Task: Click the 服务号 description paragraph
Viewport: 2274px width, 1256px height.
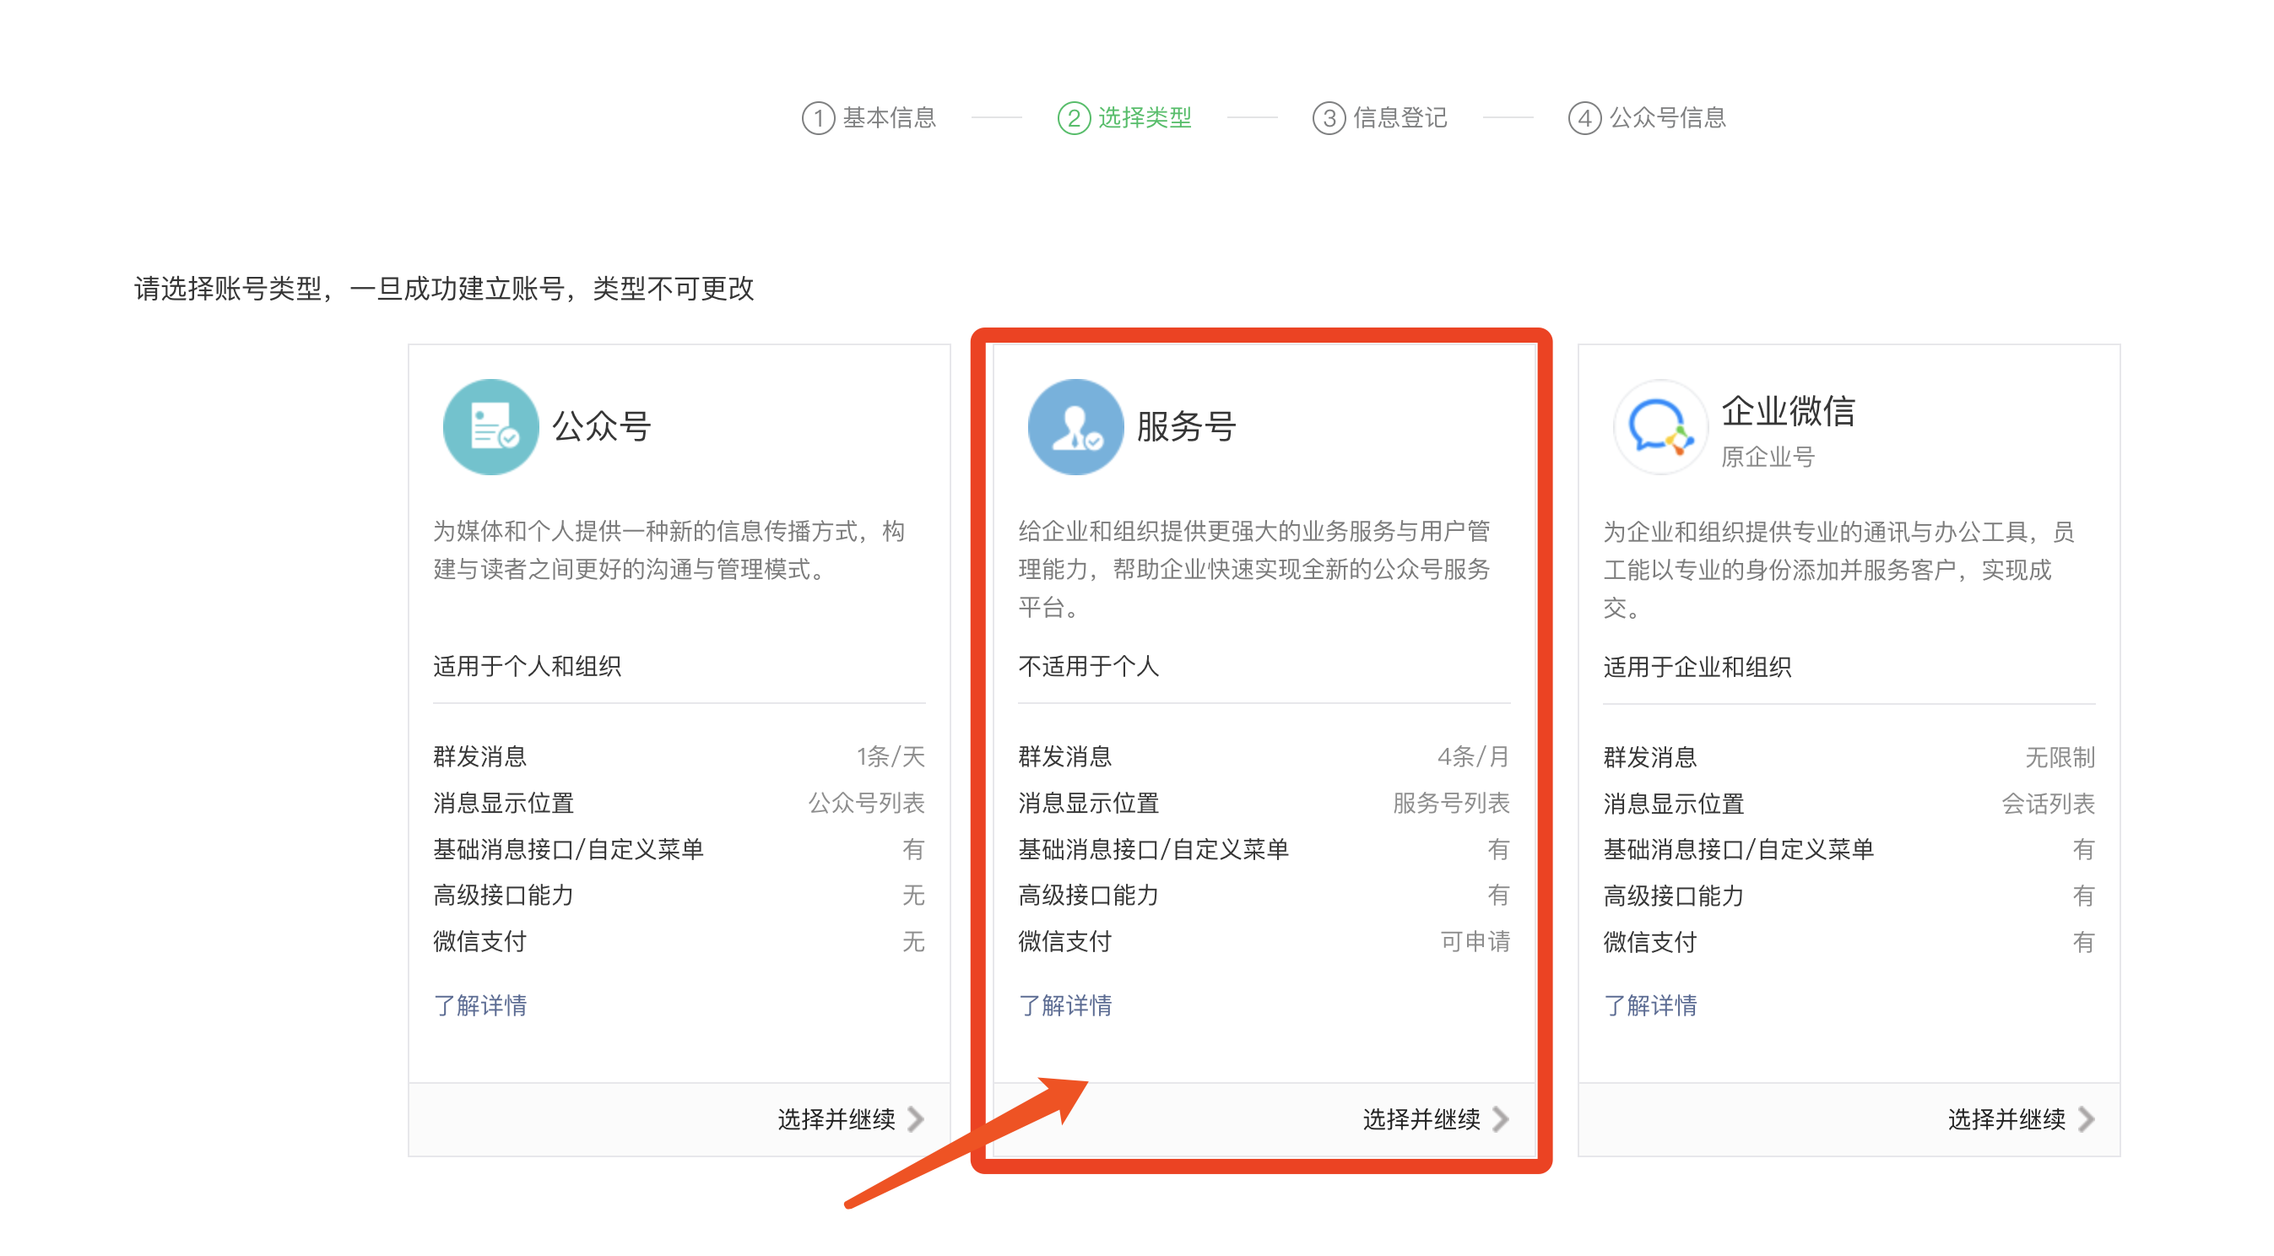Action: [1254, 569]
